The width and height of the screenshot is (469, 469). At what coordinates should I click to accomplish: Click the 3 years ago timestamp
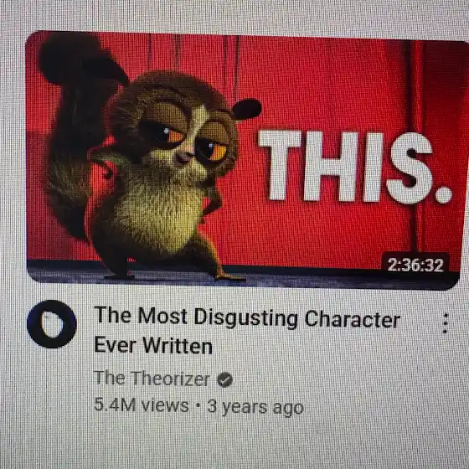255,407
